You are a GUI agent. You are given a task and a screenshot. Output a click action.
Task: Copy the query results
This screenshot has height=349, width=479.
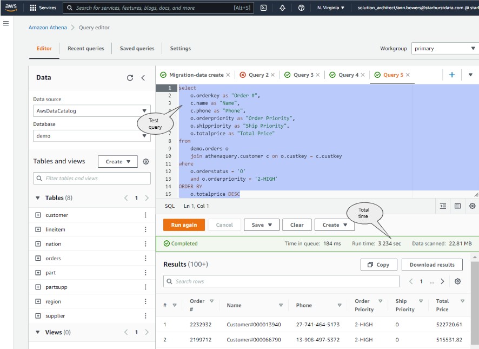[379, 265]
